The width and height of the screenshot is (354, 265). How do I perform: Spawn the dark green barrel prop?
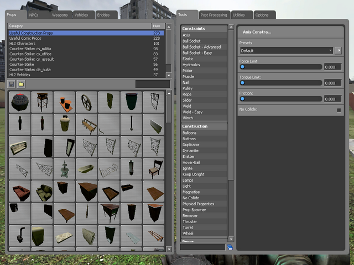click(x=131, y=102)
